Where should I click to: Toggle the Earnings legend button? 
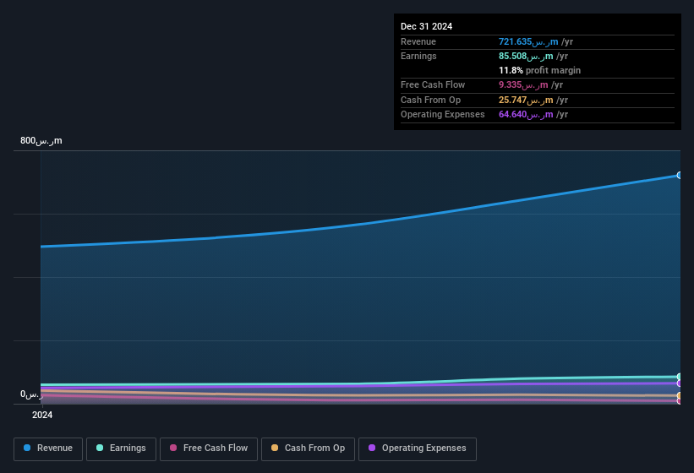pos(121,449)
